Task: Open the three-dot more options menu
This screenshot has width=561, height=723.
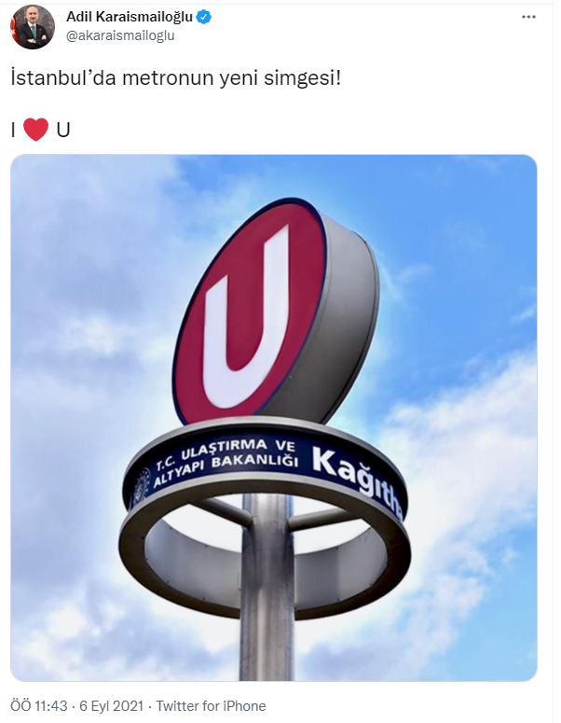Action: pos(528,17)
